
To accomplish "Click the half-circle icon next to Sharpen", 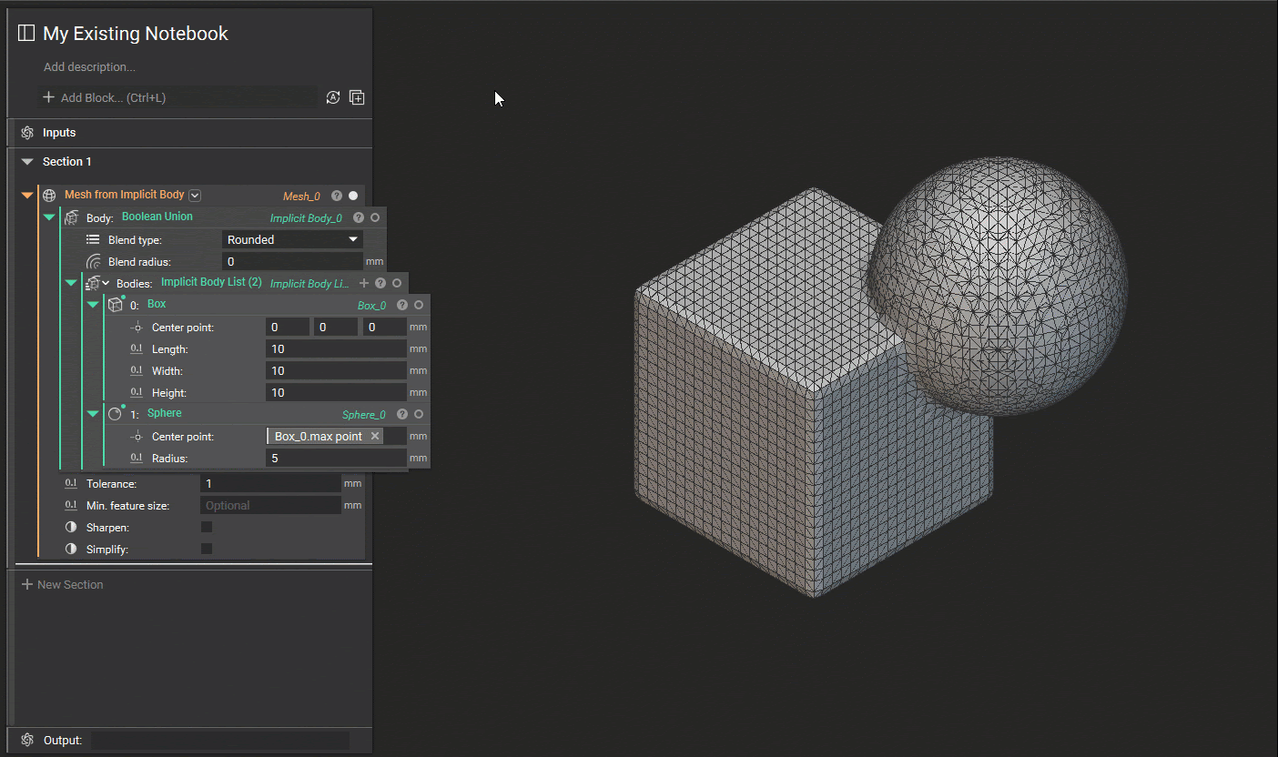I will coord(71,527).
